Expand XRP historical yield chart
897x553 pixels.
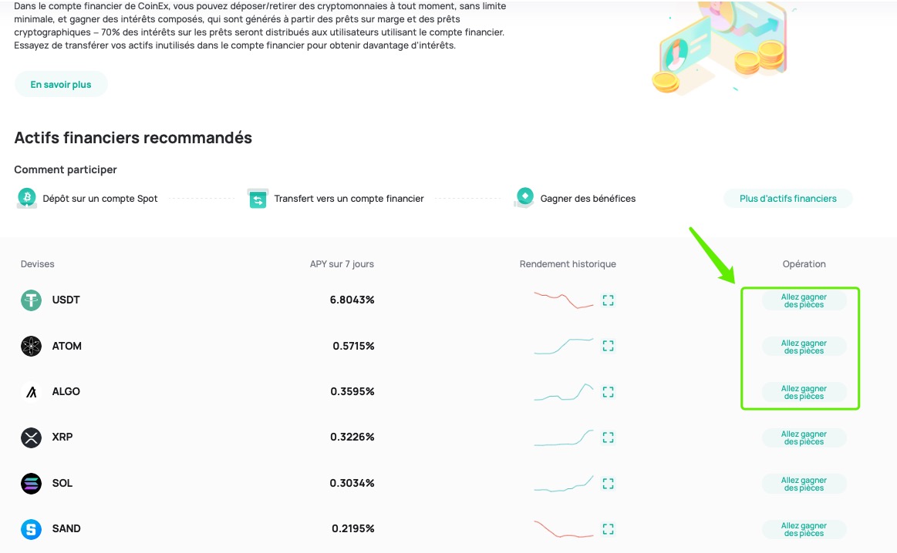coord(608,437)
